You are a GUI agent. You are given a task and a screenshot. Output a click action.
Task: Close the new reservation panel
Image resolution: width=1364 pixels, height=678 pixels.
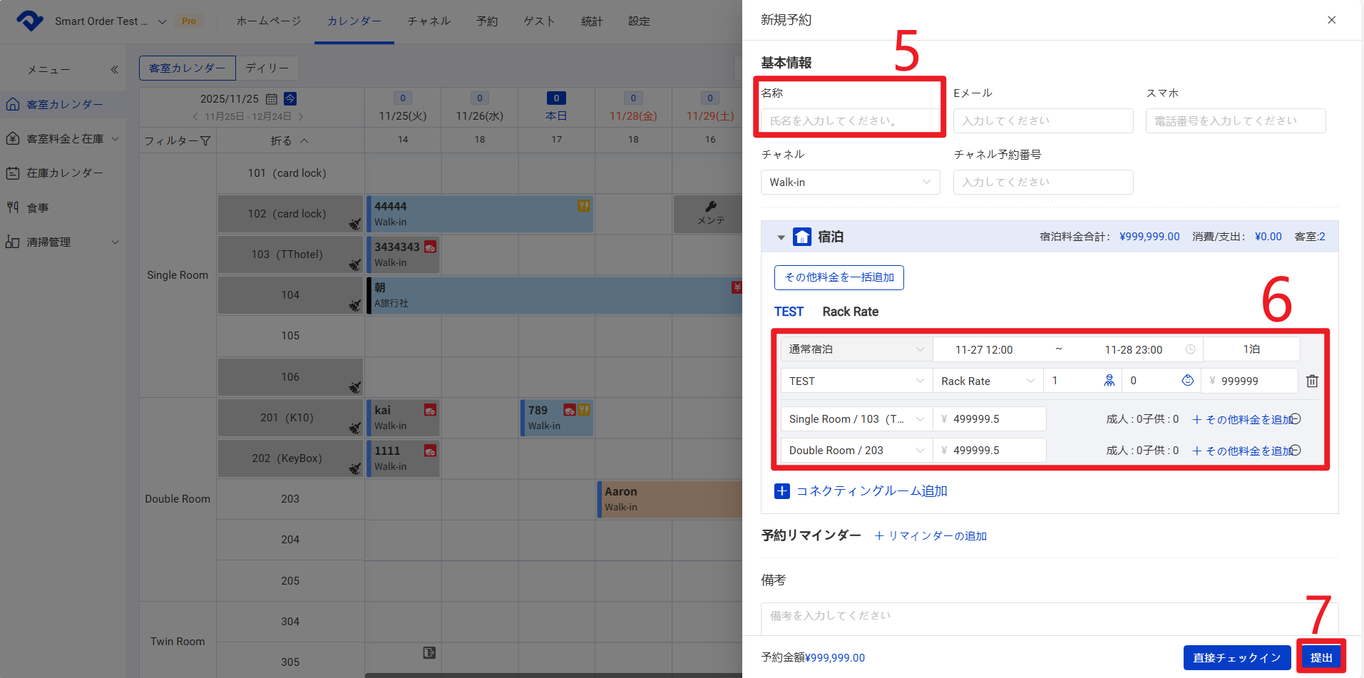[x=1331, y=20]
